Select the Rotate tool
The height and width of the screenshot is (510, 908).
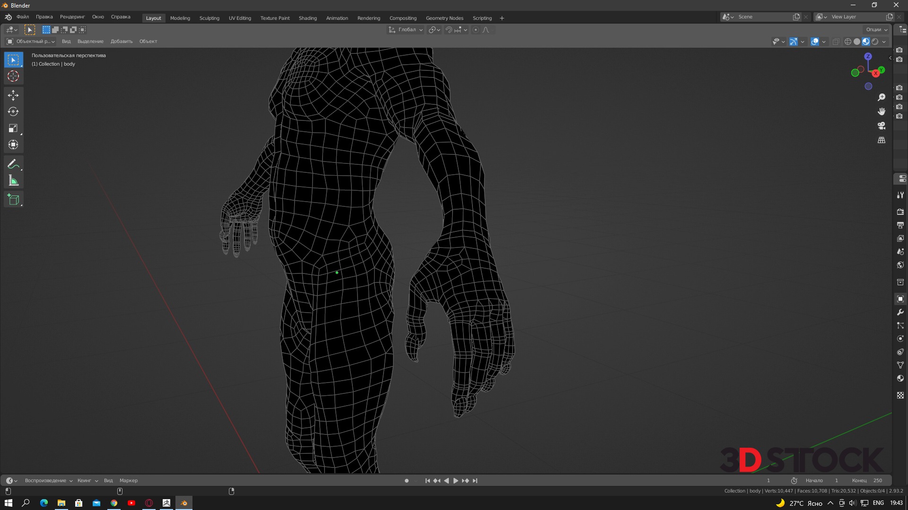(13, 112)
